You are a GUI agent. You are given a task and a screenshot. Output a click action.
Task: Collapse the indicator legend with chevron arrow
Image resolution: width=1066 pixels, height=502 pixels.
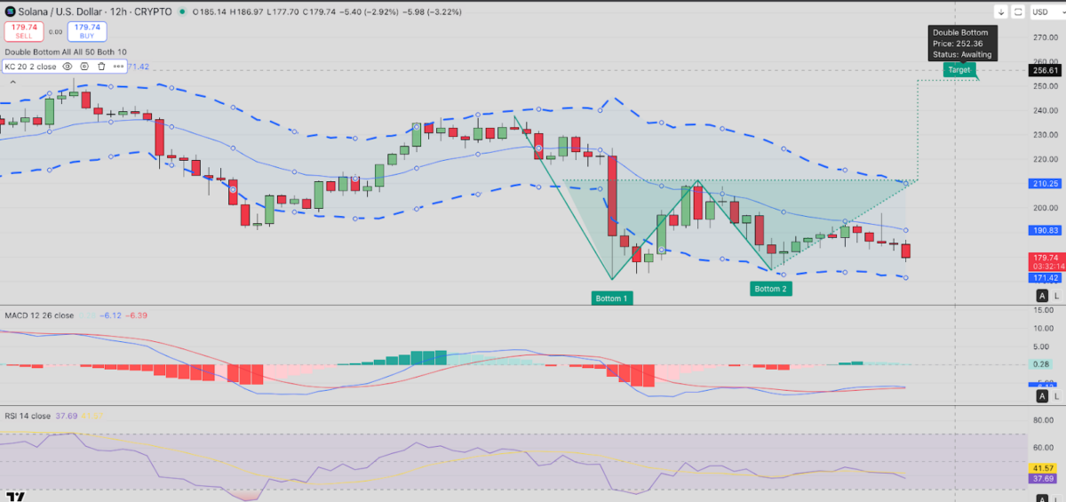[x=12, y=81]
